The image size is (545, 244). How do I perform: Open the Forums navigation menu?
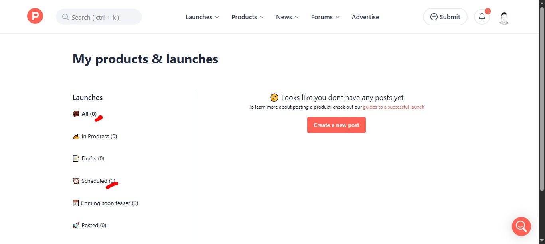[325, 17]
